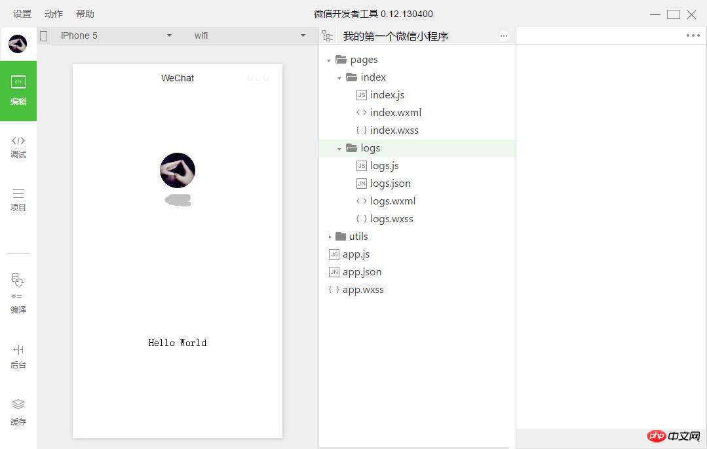
Task: Collapse the pages folder arrow
Action: [329, 60]
